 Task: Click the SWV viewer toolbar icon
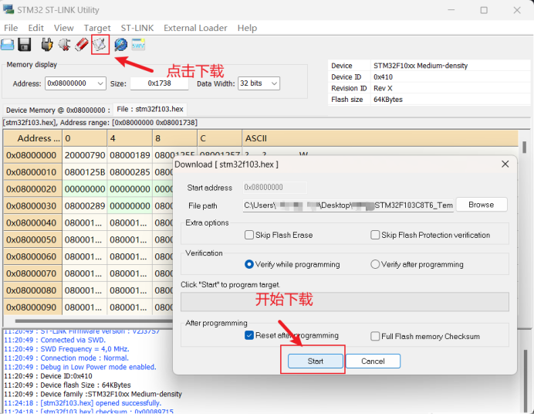point(139,45)
